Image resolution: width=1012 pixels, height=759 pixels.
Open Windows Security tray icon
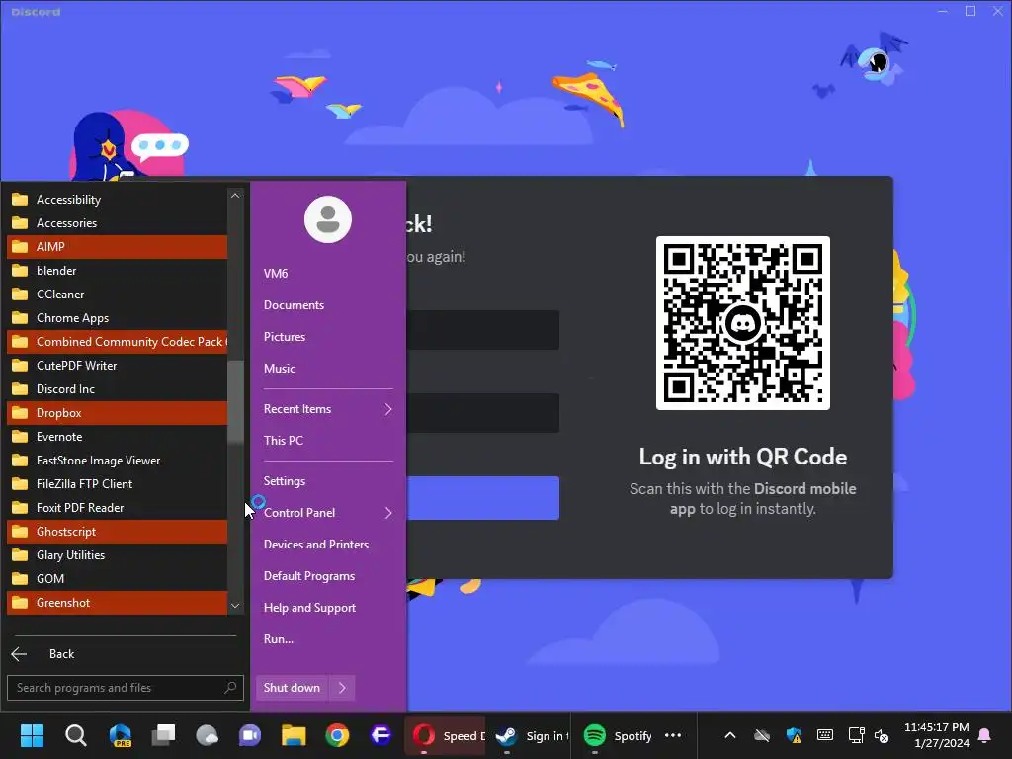click(794, 735)
